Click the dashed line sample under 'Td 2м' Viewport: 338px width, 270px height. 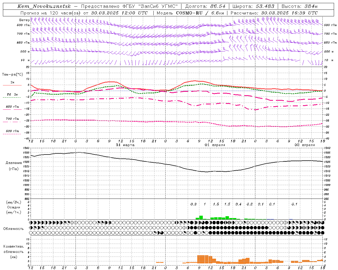point(12,98)
